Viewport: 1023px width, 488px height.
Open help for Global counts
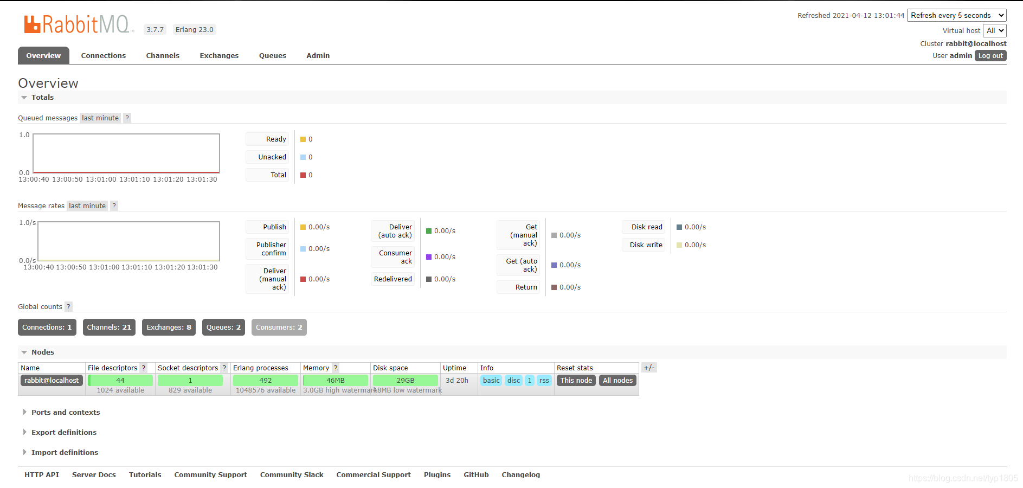(x=68, y=306)
